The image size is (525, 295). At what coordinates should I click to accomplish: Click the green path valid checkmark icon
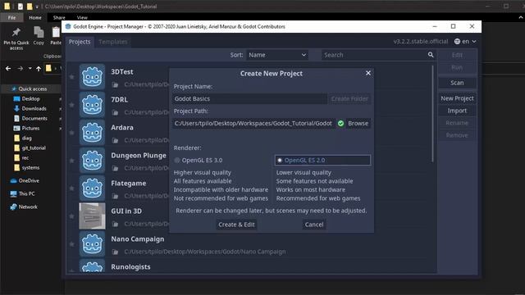tap(340, 124)
